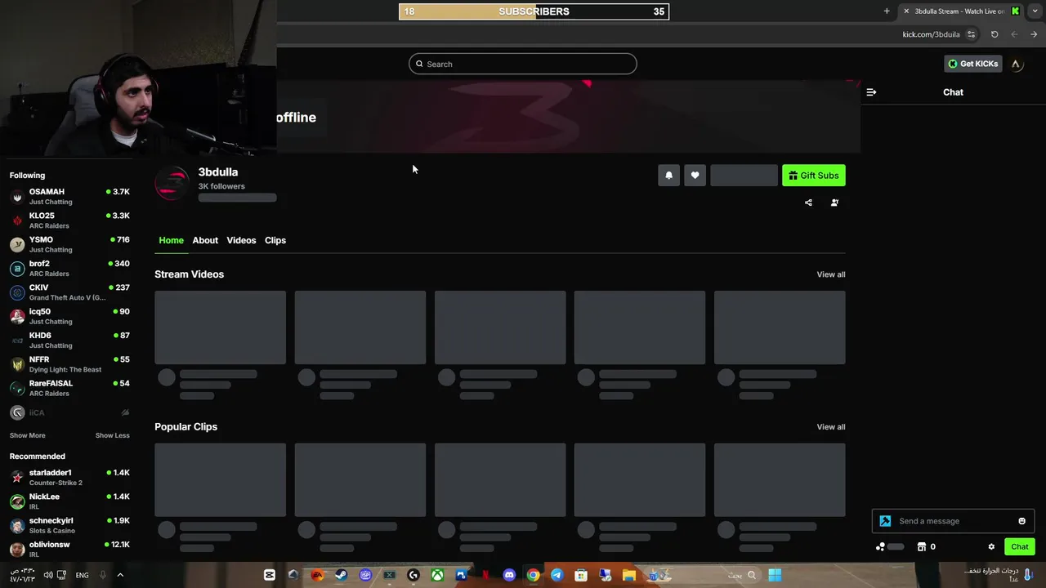Screen dimensions: 1046x588
Task: Toggle the heart follow button
Action: (x=695, y=176)
